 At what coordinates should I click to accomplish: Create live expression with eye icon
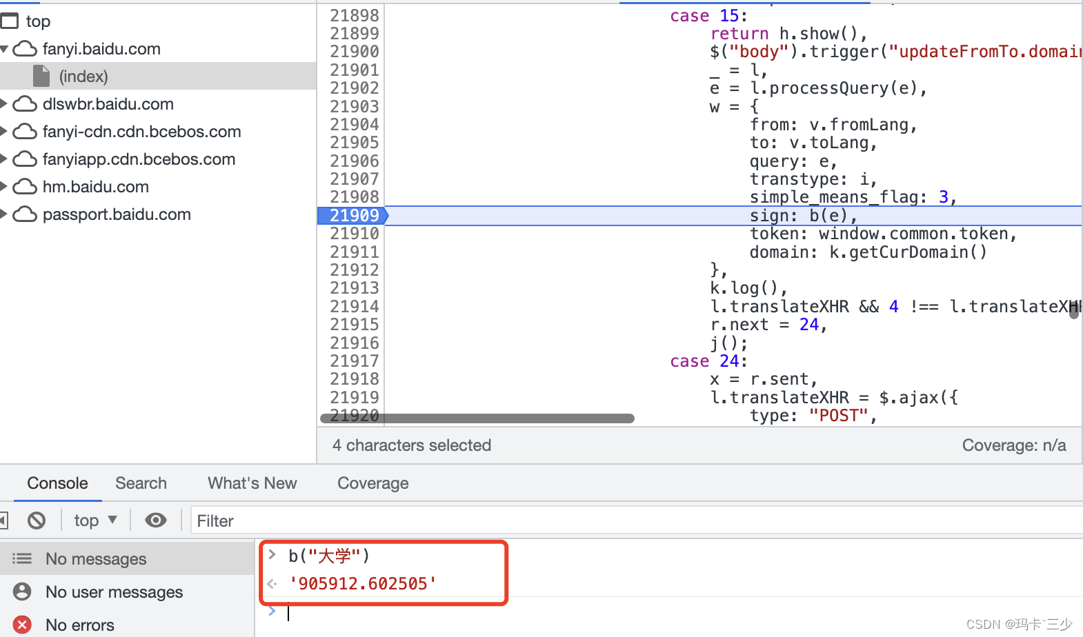point(156,520)
